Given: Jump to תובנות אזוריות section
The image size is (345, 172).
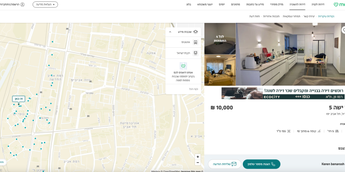Looking at the screenshot, I should point(271,16).
